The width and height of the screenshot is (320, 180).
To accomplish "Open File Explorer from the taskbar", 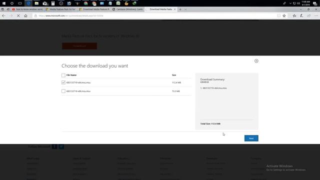I will click(x=36, y=3).
